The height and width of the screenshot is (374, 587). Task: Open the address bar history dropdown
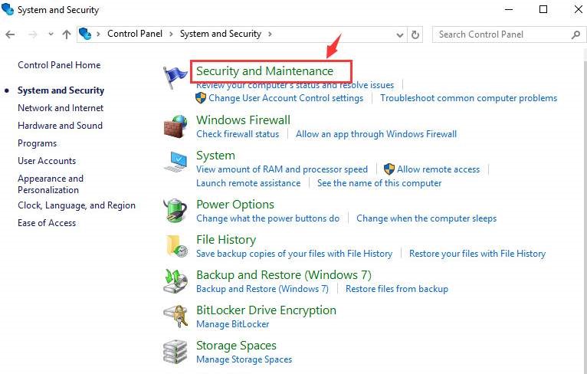pos(400,34)
